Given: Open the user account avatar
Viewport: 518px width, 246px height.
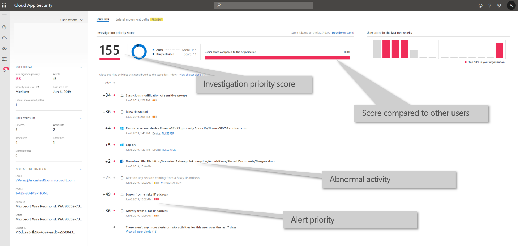Looking at the screenshot, I should pos(511,5).
